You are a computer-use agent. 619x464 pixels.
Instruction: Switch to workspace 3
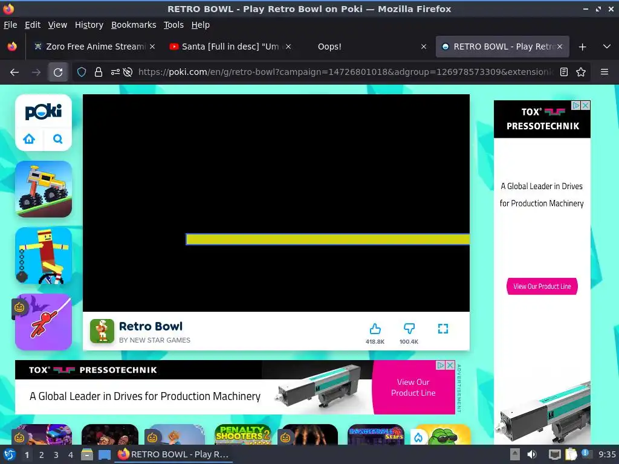pos(56,455)
